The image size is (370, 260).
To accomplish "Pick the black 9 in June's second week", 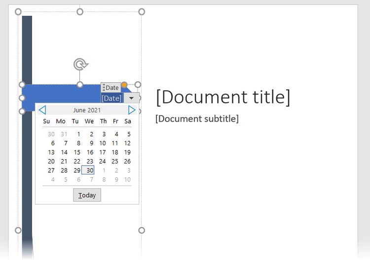I will click(91, 143).
